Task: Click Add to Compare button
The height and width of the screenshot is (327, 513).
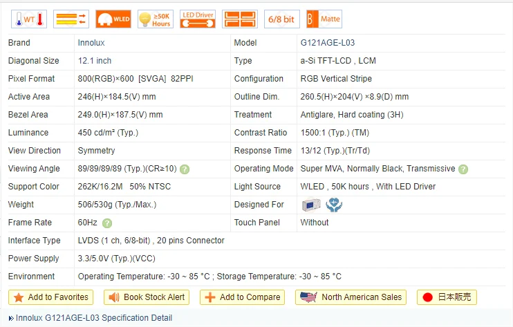Action: click(242, 297)
